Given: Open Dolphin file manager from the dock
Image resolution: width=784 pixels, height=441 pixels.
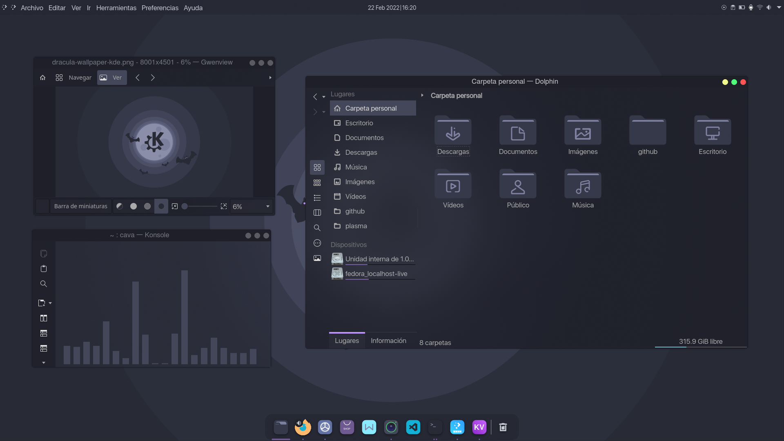Looking at the screenshot, I should tap(281, 427).
